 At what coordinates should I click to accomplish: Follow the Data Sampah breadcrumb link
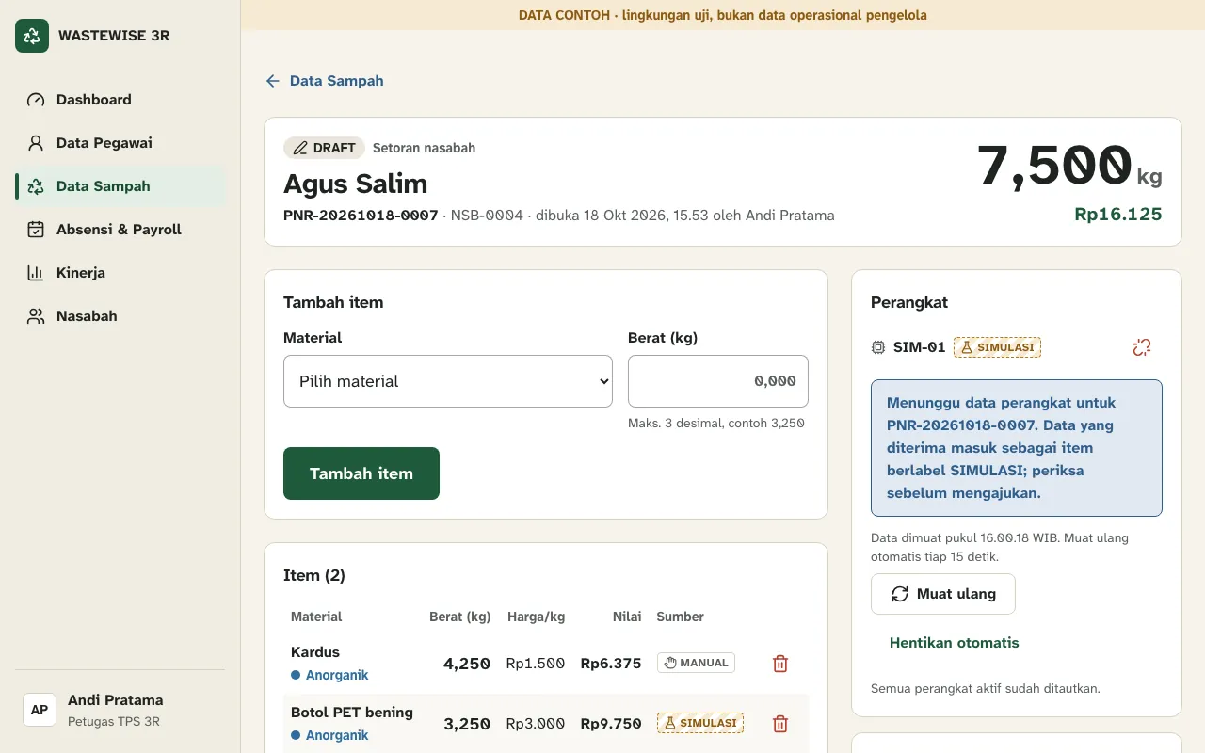336,81
